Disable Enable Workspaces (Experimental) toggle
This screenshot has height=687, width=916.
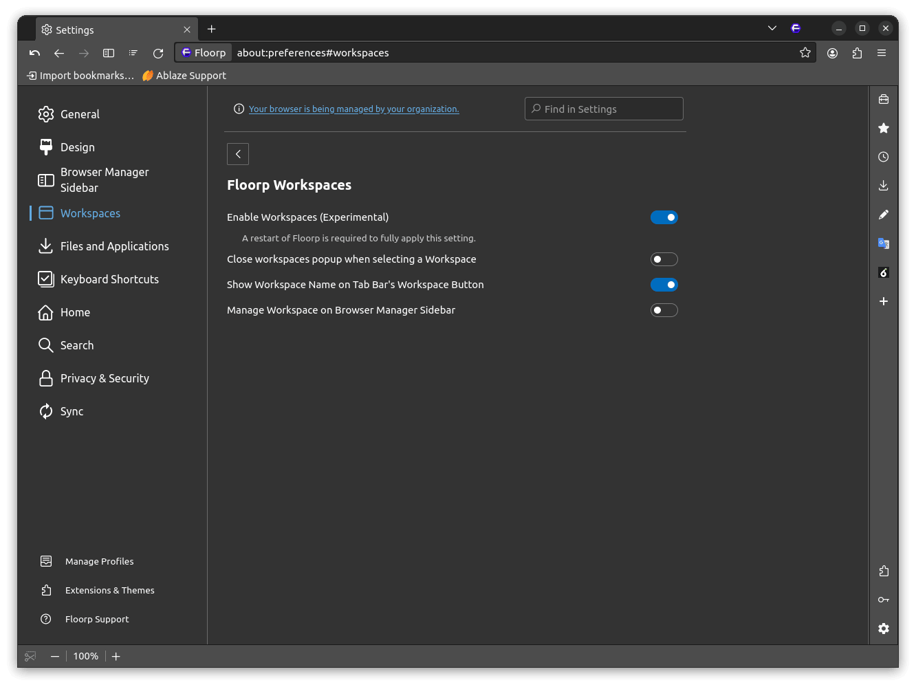point(664,217)
